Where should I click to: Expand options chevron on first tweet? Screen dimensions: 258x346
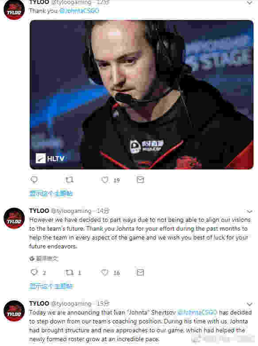pos(250,2)
